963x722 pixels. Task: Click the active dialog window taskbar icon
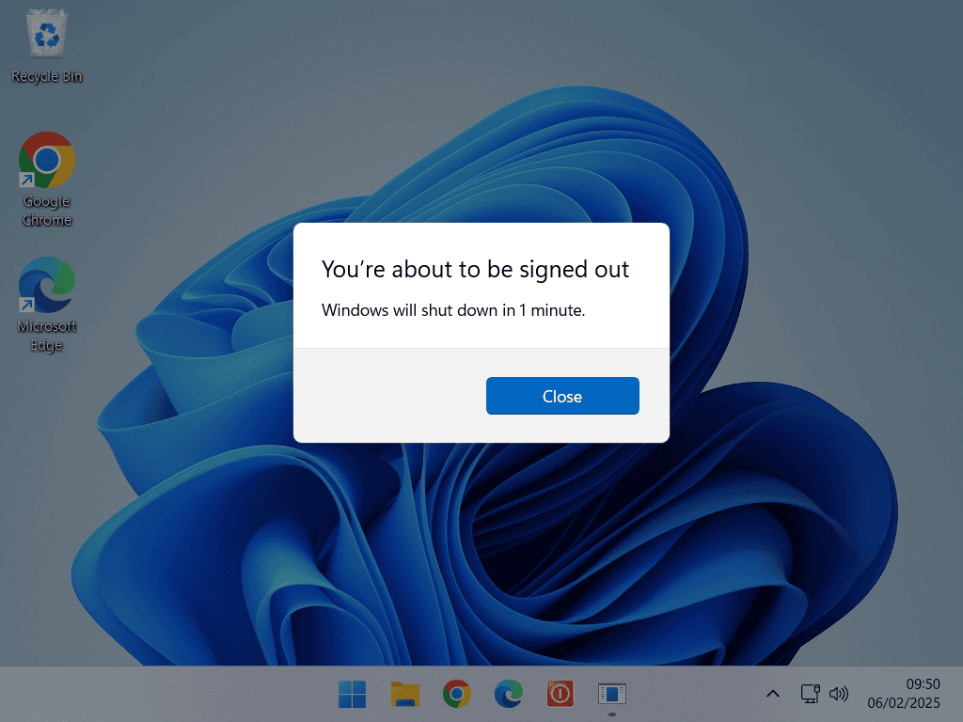pos(612,695)
